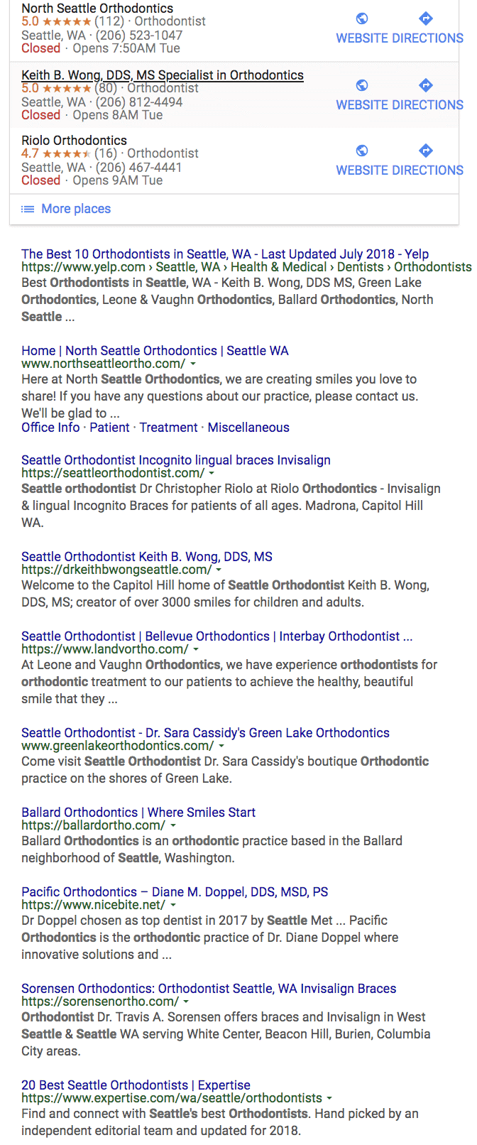Click directions icon for Keith B. Wong
Viewport: 477px width, 1145px height.
(426, 85)
